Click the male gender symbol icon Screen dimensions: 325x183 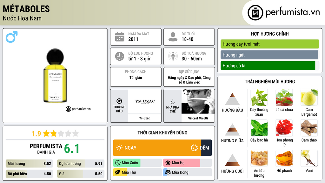[12, 37]
